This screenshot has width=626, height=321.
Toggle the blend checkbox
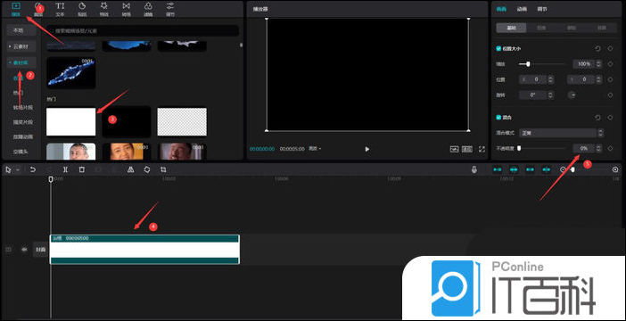(x=498, y=118)
